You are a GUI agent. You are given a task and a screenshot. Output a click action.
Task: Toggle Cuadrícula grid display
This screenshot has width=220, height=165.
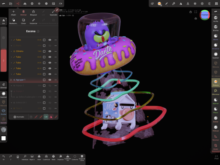point(46,158)
